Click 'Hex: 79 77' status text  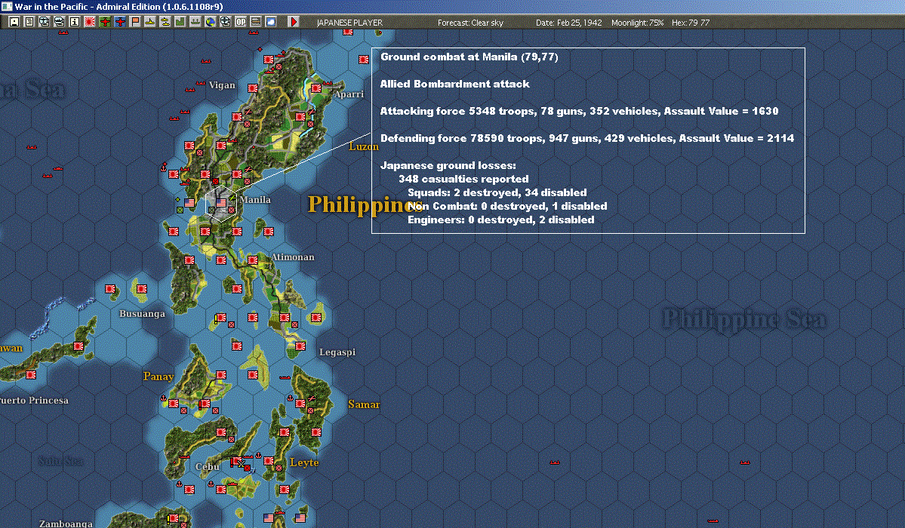click(x=691, y=23)
